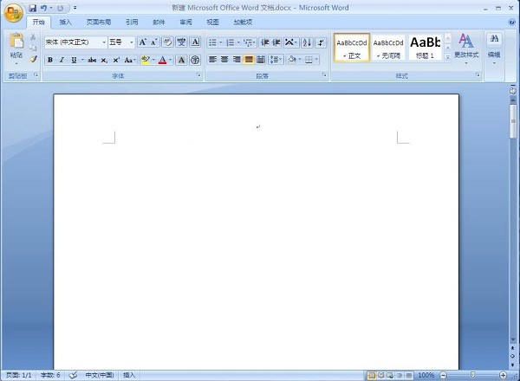
Task: Clear formatting with the eraser icon
Action: click(168, 42)
